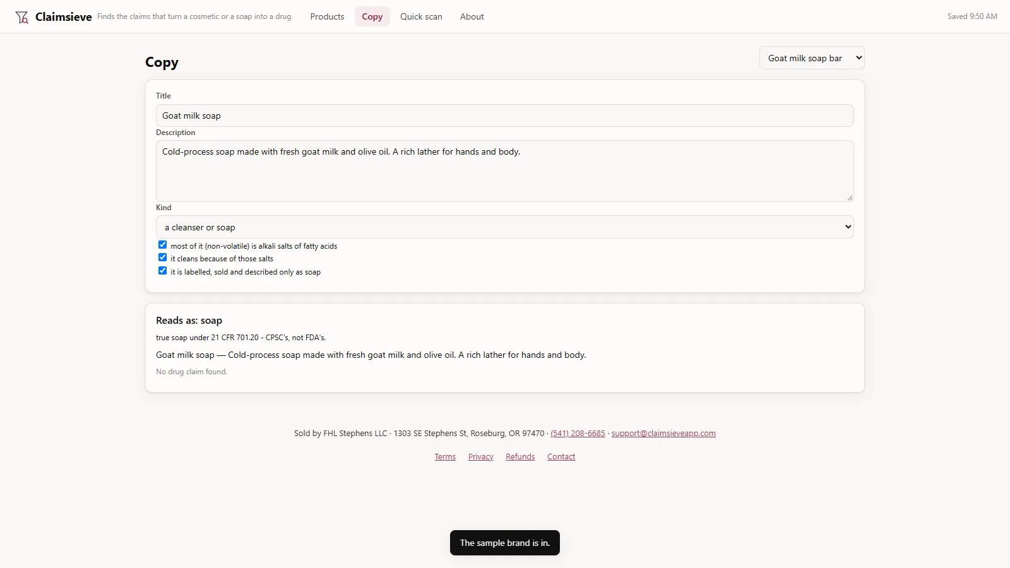Viewport: 1010px width, 568px height.
Task: Select the Copy nav tab
Action: [x=372, y=16]
